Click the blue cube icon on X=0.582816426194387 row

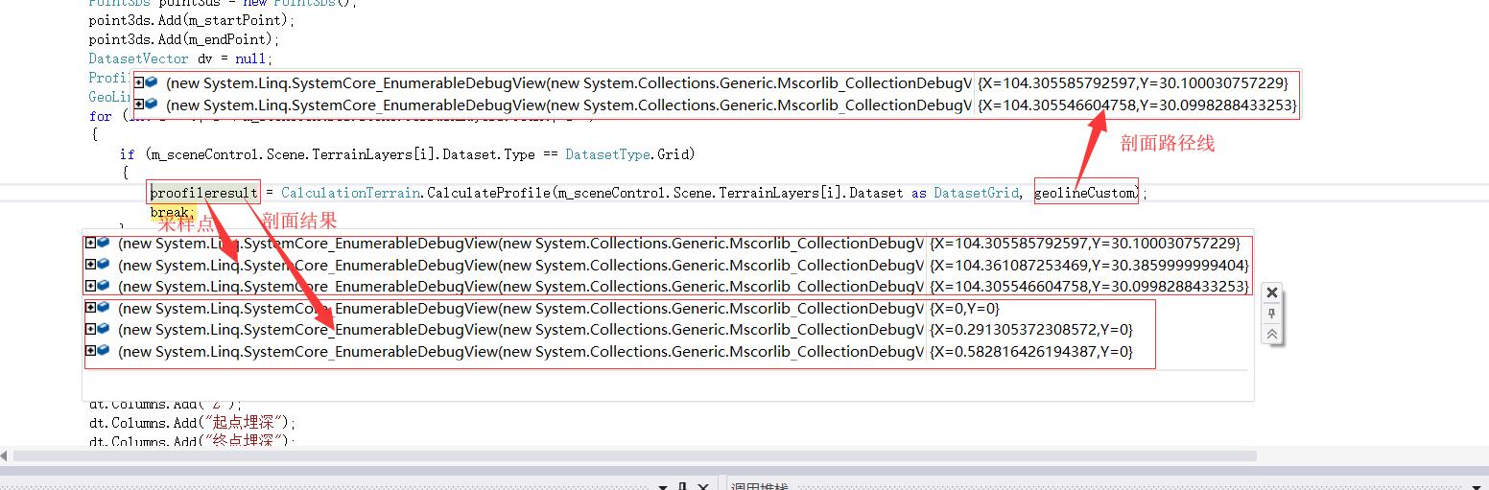104,351
